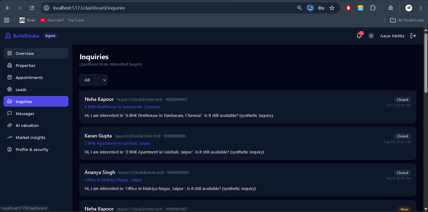Click the zoom magnifier icon in address bar
The height and width of the screenshot is (212, 428).
tap(299, 8)
